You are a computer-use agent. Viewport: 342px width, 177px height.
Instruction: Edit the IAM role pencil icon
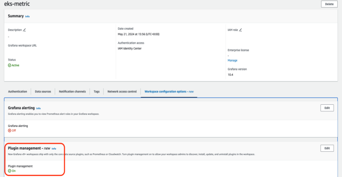pos(240,30)
